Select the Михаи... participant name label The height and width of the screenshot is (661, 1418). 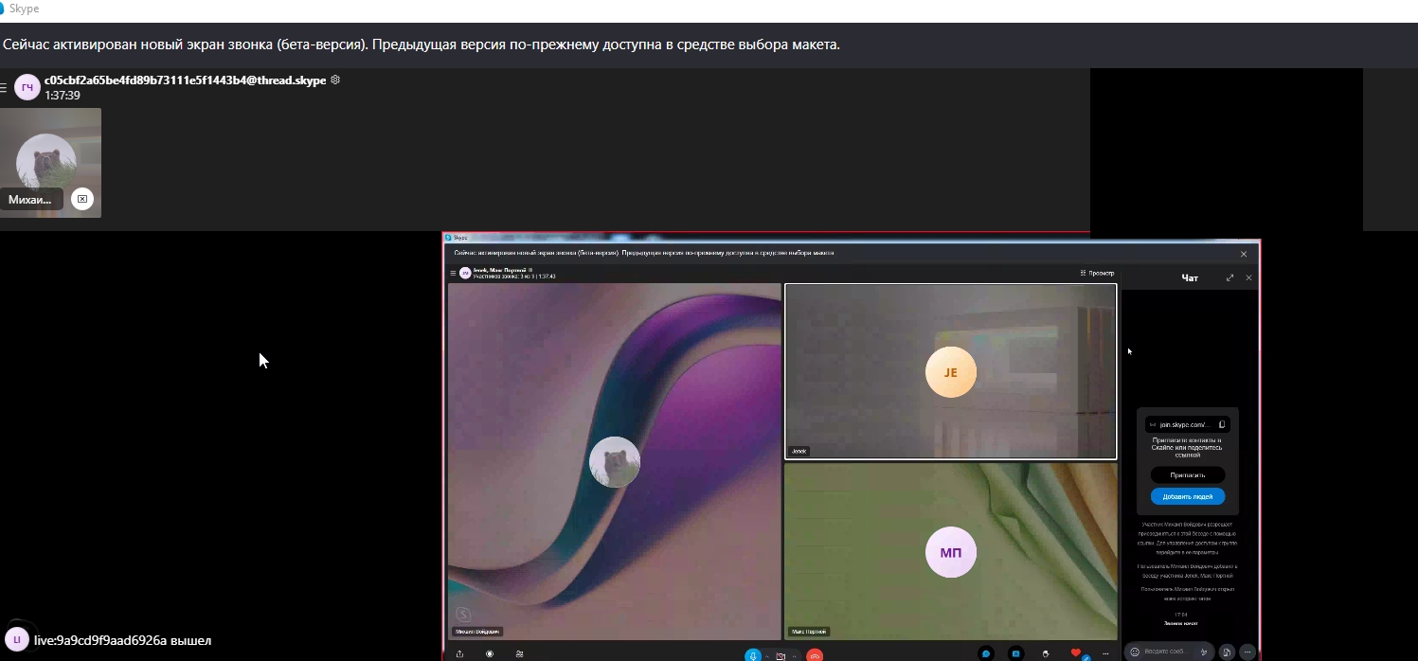click(x=30, y=200)
